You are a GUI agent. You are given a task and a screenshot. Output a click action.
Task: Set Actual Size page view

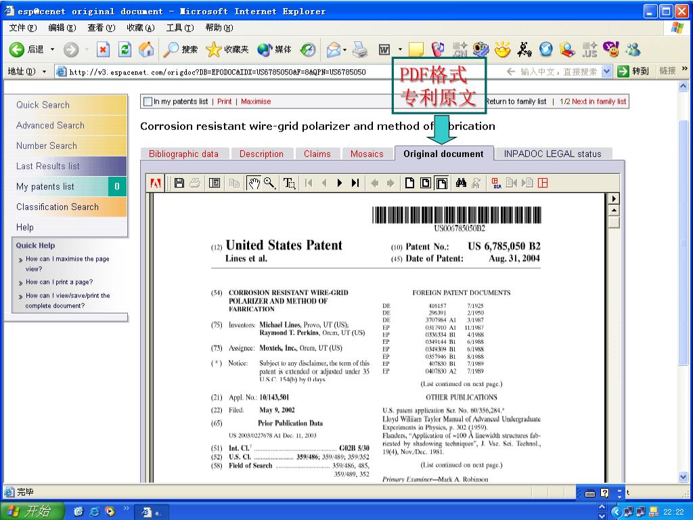coord(409,183)
